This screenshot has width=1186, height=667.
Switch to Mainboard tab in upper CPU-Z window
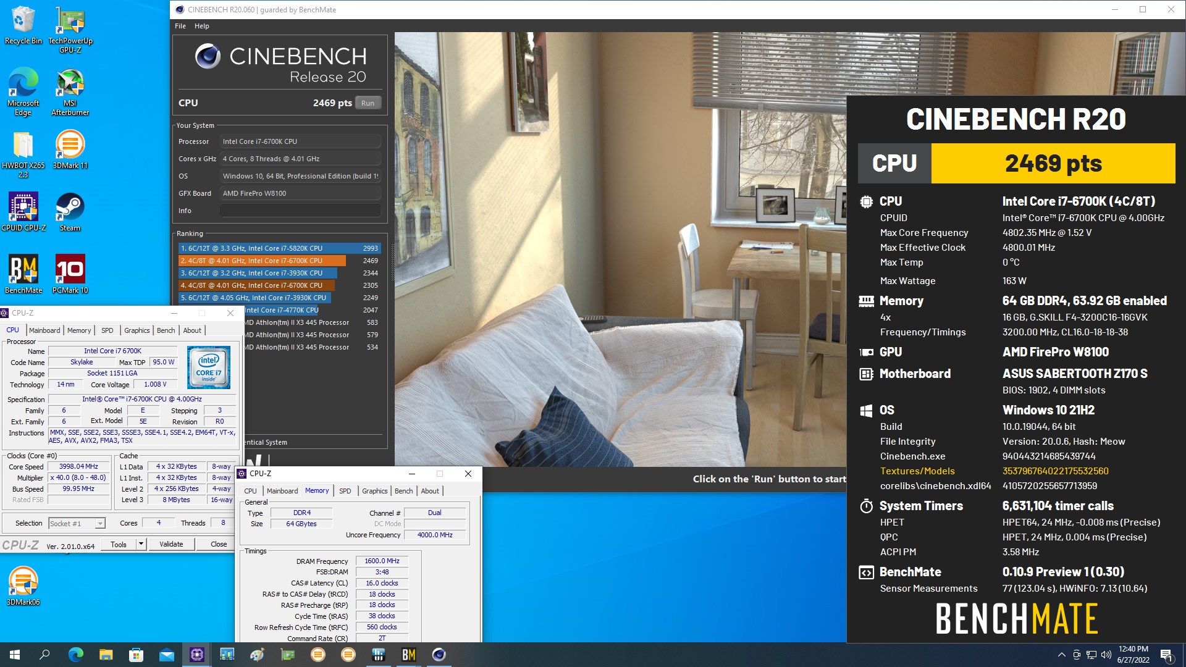point(44,330)
